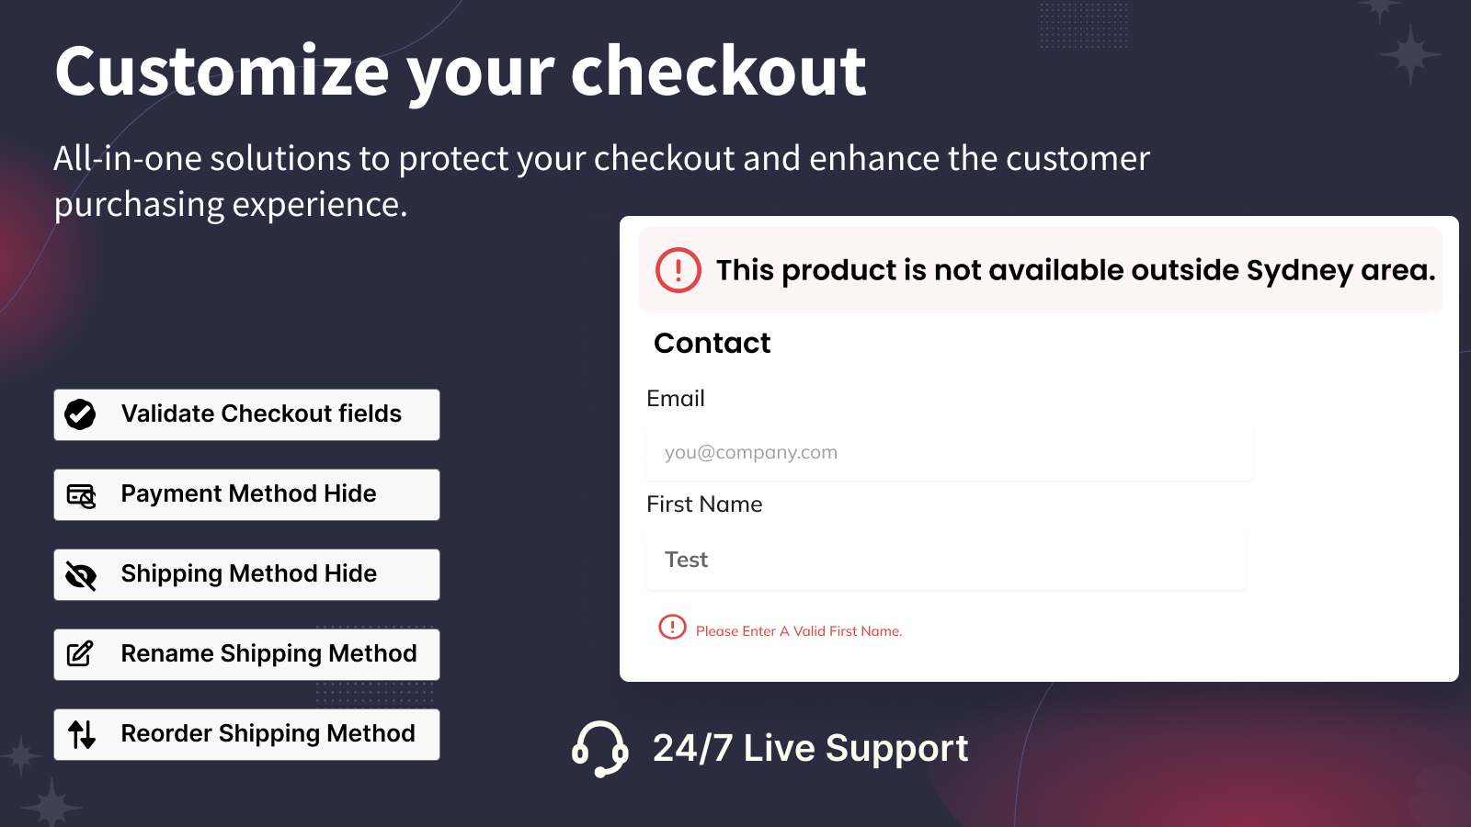The height and width of the screenshot is (827, 1471).
Task: Click the Contact section heading
Action: click(712, 343)
